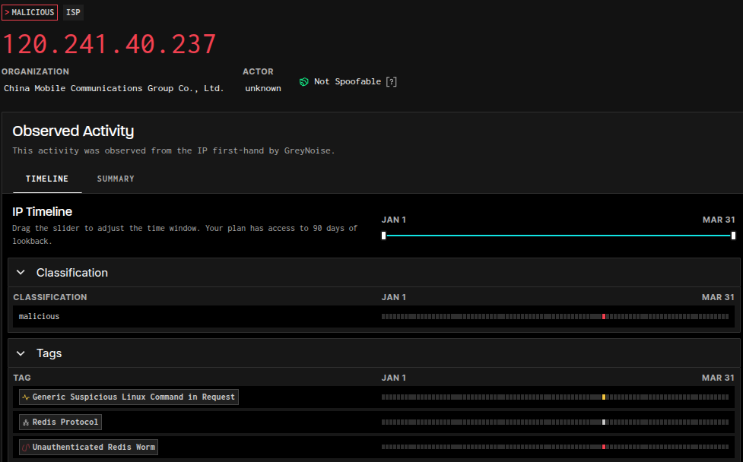The width and height of the screenshot is (743, 462).
Task: Switch to the Summary tab
Action: coord(116,179)
